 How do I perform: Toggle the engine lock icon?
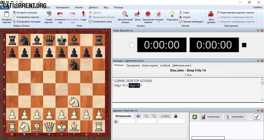coord(175,116)
